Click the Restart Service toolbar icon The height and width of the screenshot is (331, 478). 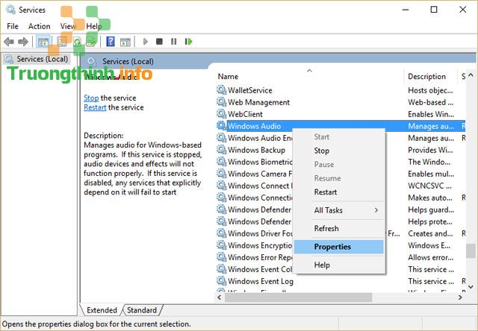[x=188, y=42]
